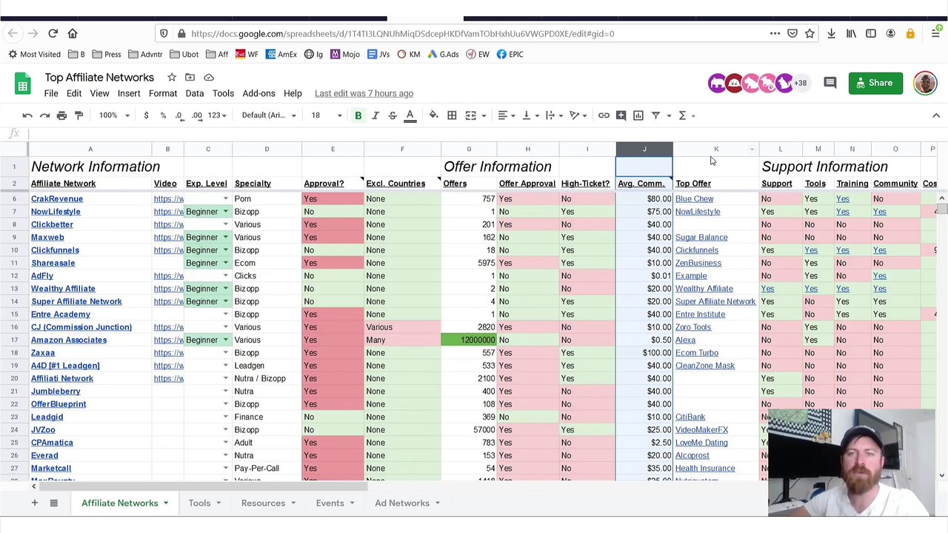This screenshot has width=948, height=533.
Task: Open the fill color picker
Action: click(434, 115)
